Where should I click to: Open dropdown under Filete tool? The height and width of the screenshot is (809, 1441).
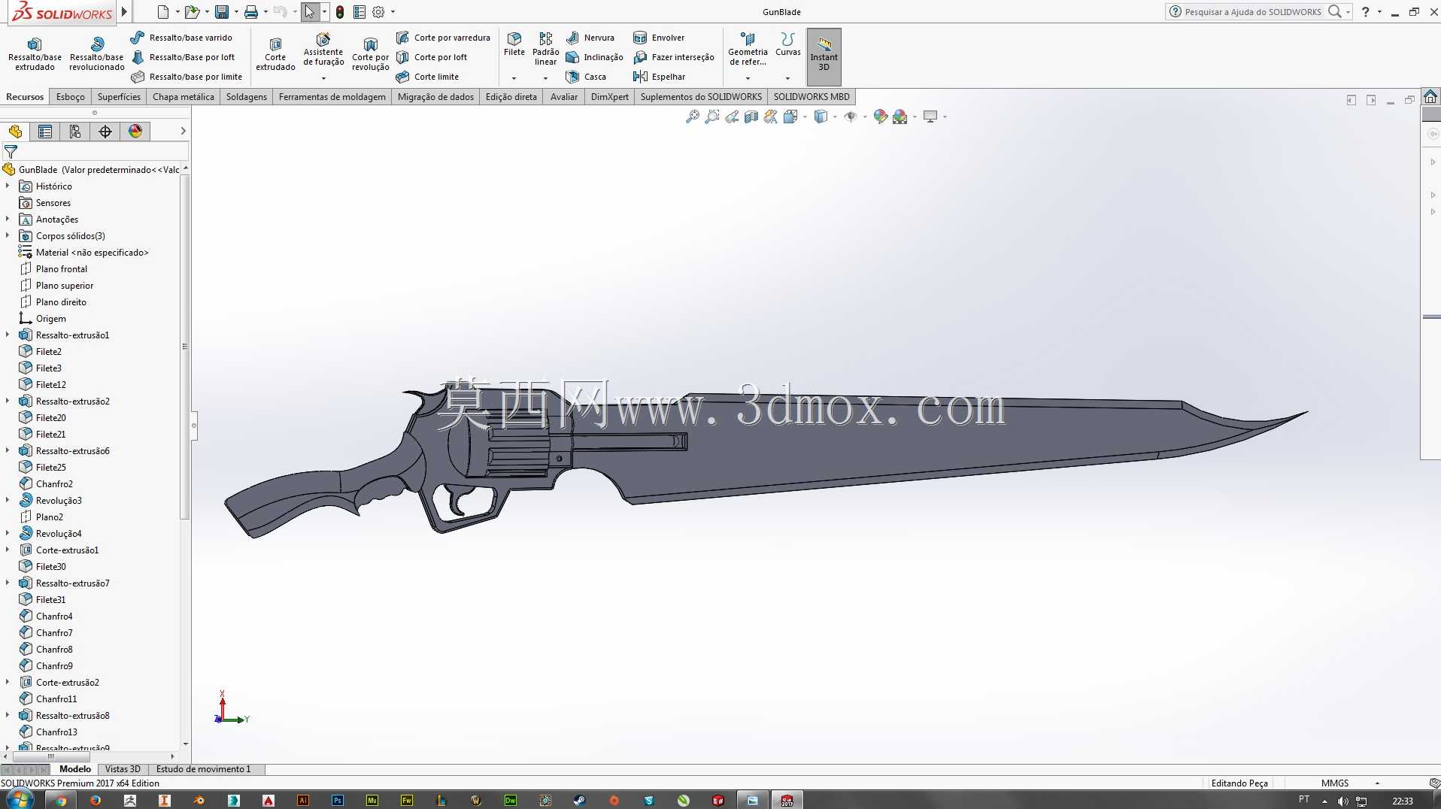(514, 78)
